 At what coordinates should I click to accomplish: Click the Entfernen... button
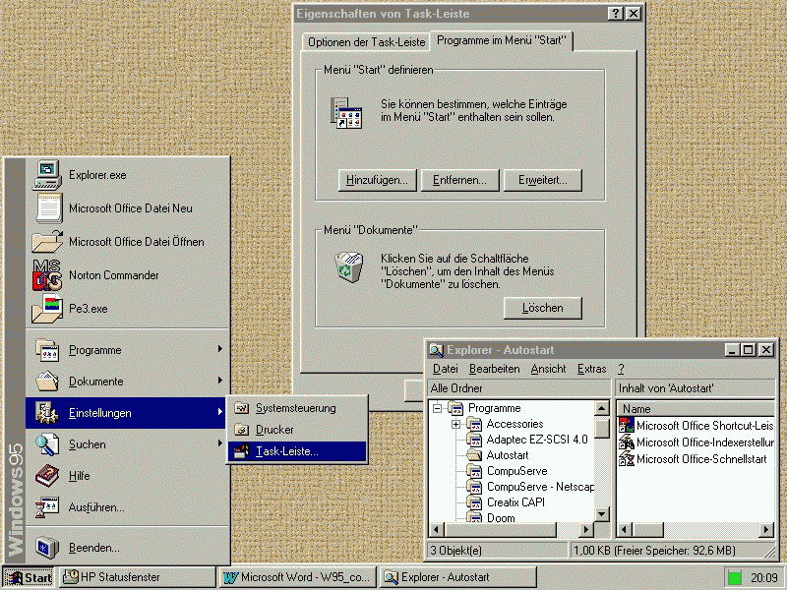[x=459, y=180]
